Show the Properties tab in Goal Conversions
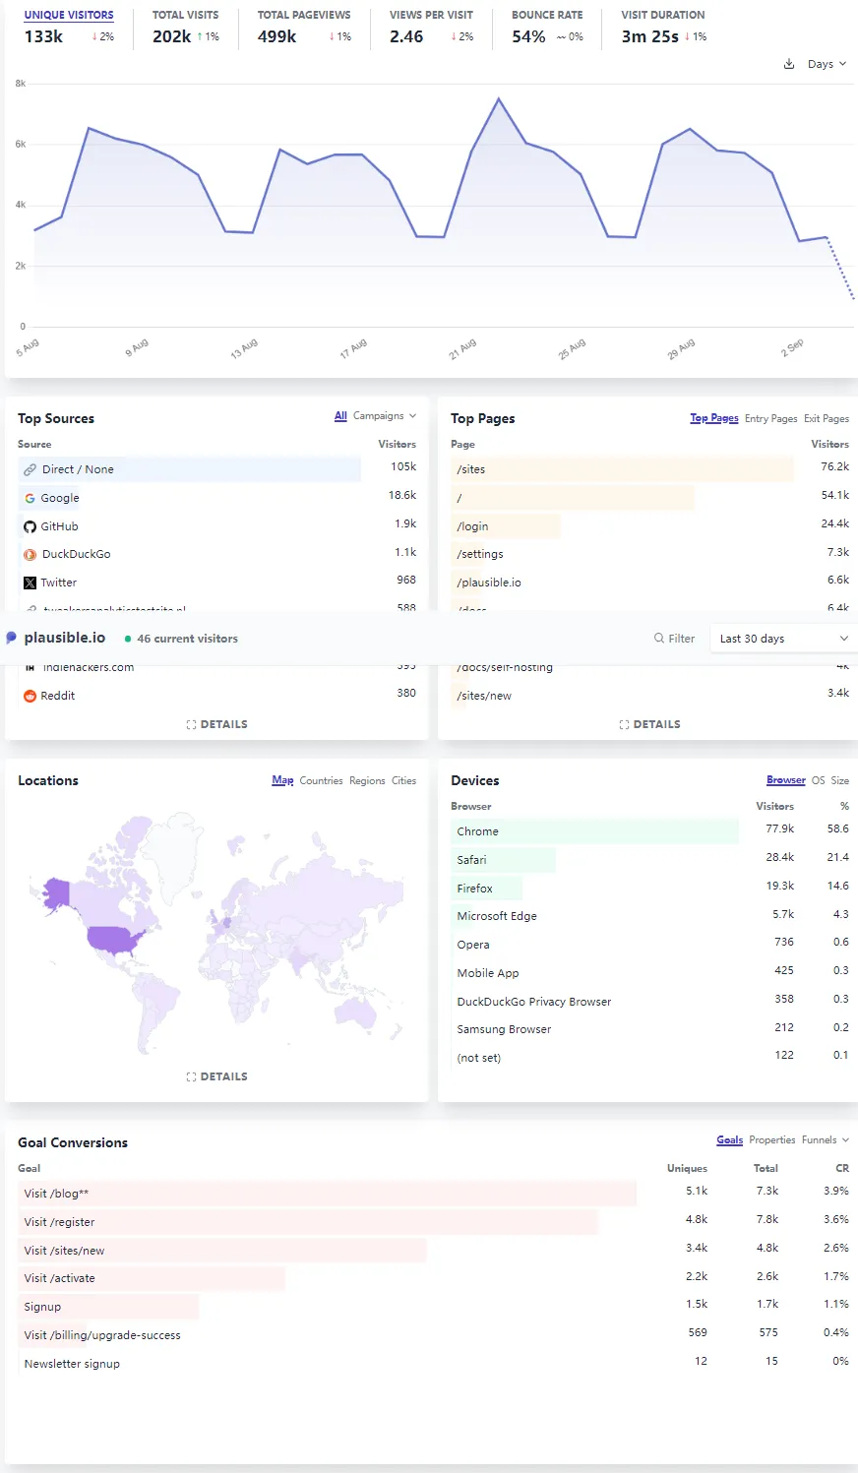858x1473 pixels. [771, 1140]
